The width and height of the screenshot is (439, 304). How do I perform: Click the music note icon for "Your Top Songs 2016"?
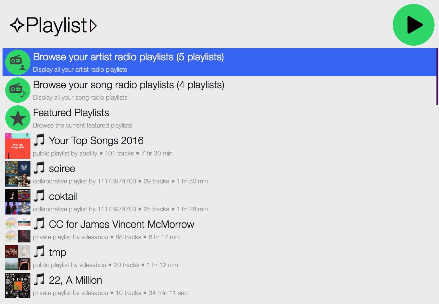point(39,140)
